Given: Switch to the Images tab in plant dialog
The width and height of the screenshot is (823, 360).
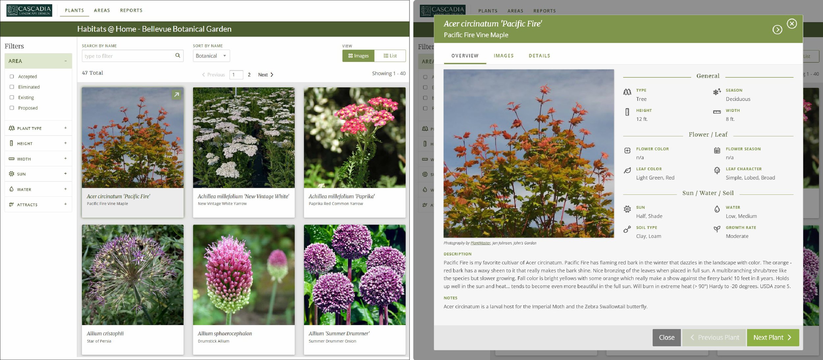Looking at the screenshot, I should [x=504, y=56].
